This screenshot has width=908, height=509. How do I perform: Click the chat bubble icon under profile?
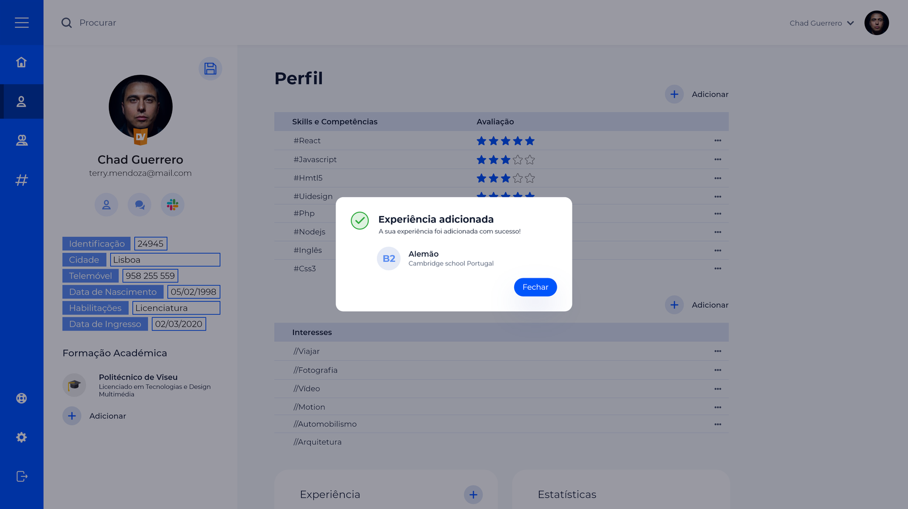tap(140, 205)
